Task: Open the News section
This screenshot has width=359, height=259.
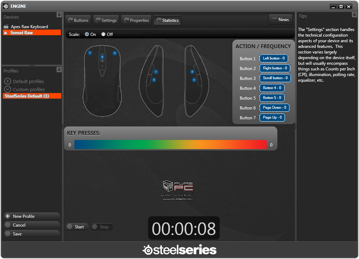Action: pos(281,19)
